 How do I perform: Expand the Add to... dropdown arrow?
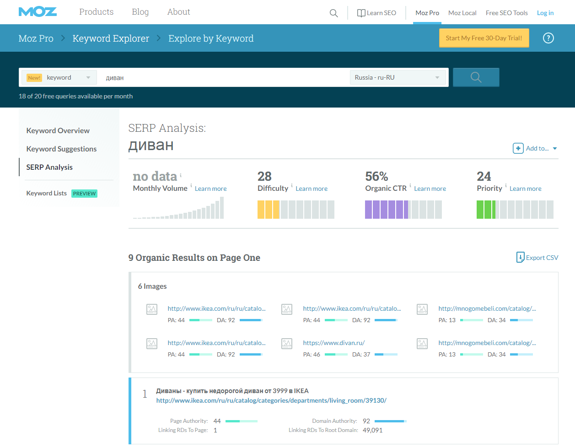(x=555, y=148)
